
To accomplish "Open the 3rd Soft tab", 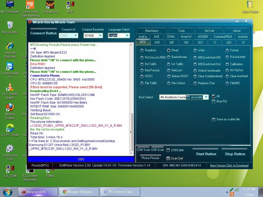I will click(x=209, y=31).
